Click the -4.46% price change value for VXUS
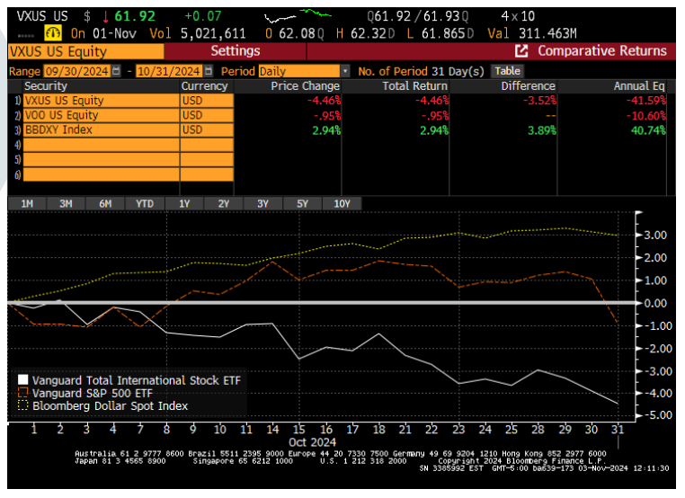 coord(324,101)
